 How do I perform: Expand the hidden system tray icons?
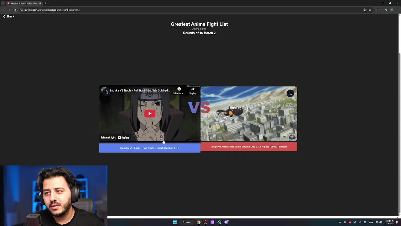tap(340, 222)
